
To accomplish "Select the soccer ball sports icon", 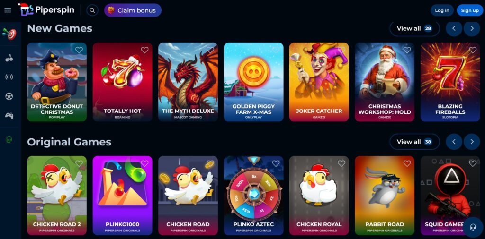I will (x=9, y=96).
